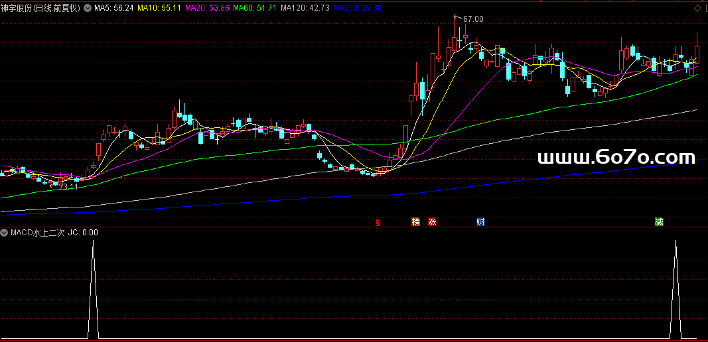Click the red 涨 event marker
This screenshot has height=342, width=708.
coord(433,221)
